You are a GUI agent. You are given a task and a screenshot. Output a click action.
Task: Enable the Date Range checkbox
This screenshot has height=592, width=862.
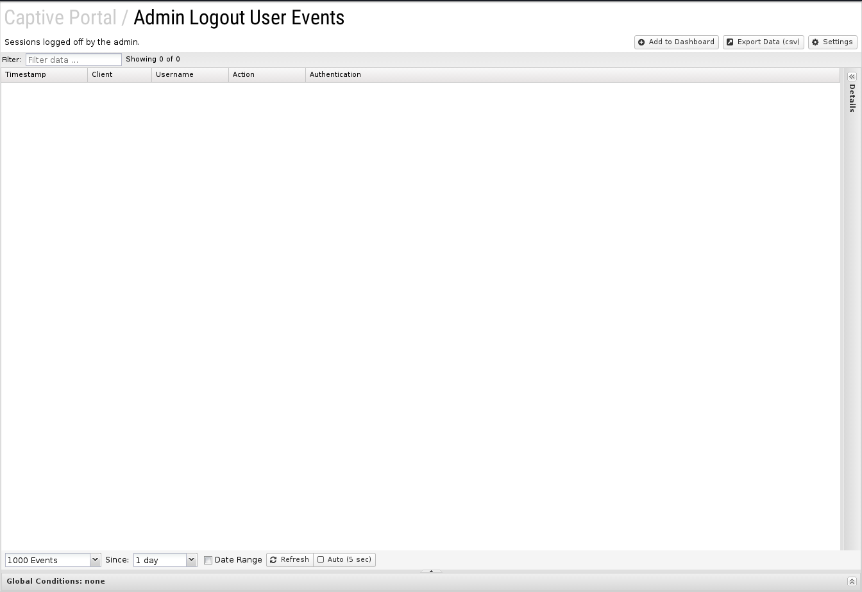208,560
